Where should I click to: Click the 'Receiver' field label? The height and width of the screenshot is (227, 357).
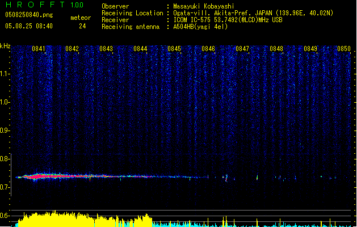click(x=115, y=20)
